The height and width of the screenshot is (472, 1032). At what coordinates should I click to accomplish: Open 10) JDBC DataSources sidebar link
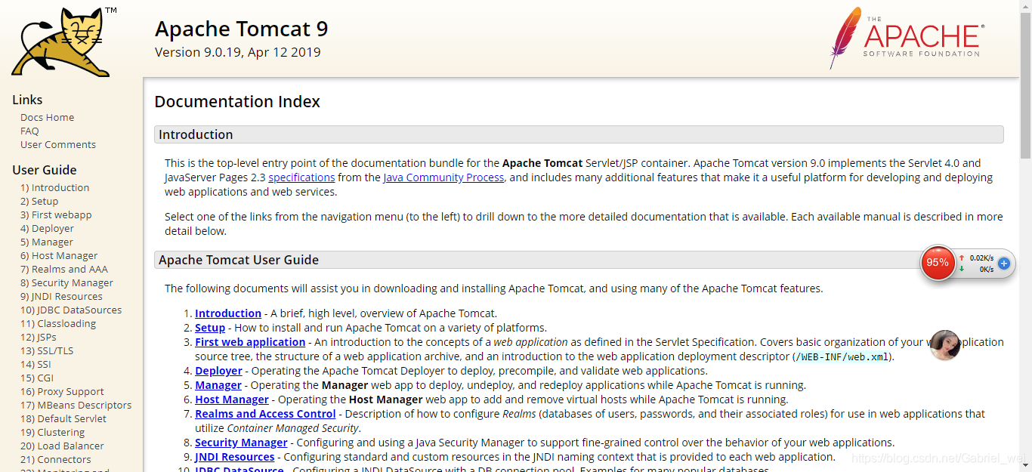click(71, 310)
